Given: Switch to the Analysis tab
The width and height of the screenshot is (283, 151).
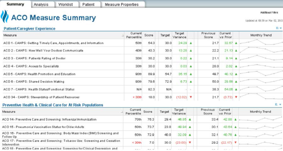Looking at the screenshot, I should click(x=41, y=4).
